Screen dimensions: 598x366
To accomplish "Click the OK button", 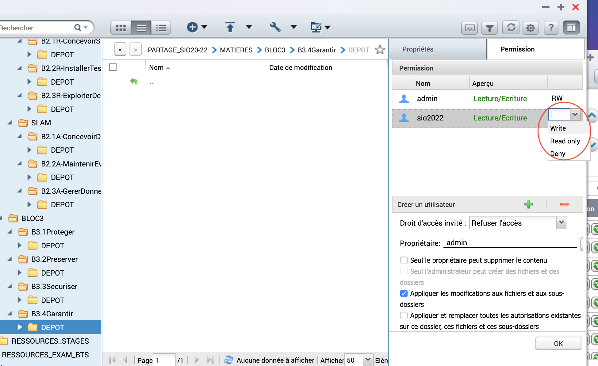I will (558, 344).
